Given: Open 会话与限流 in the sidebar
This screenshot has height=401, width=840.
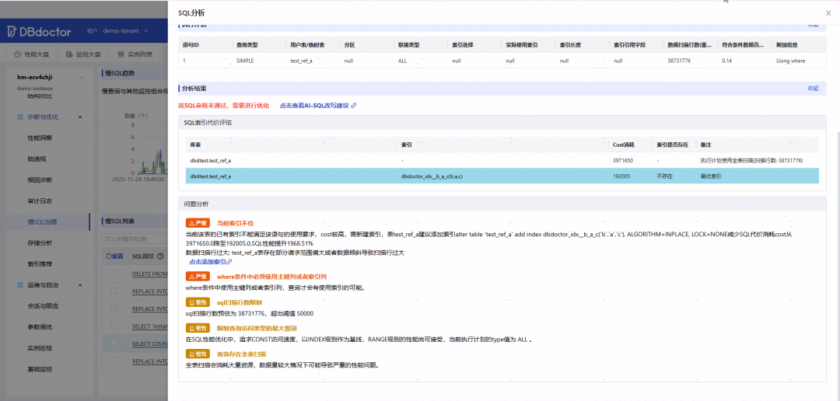Looking at the screenshot, I should pos(44,305).
